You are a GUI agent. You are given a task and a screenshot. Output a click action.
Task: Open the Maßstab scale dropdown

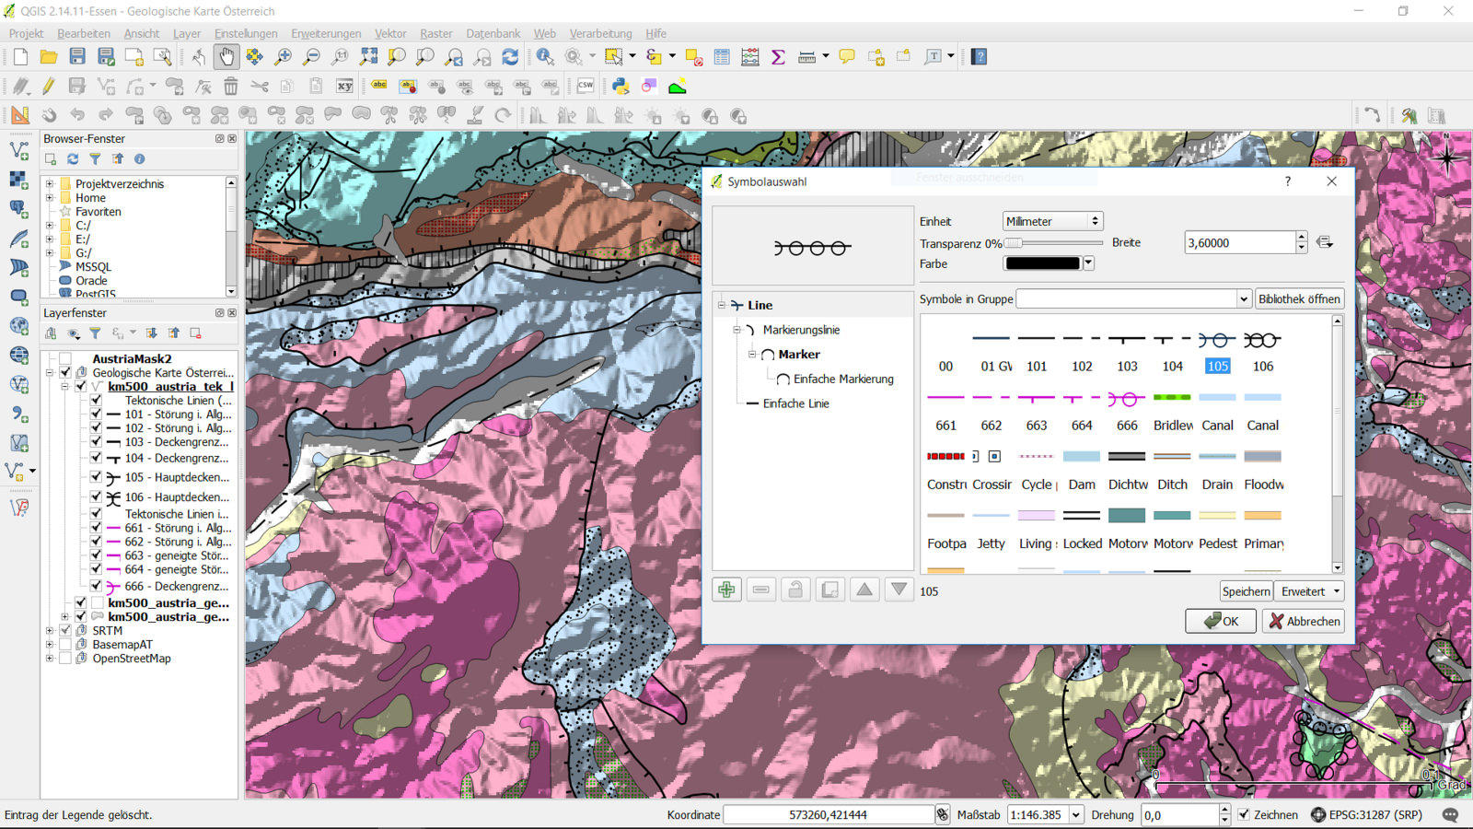(1075, 815)
